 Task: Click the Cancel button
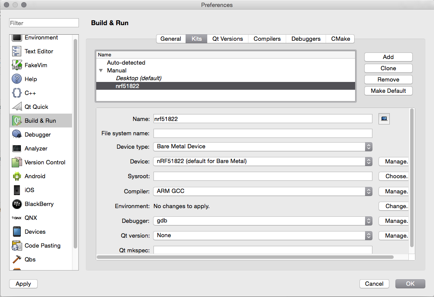coord(374,284)
